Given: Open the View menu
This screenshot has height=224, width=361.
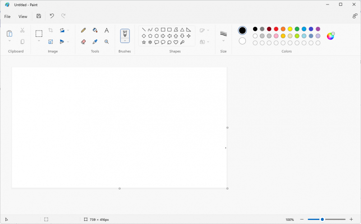Looking at the screenshot, I should 23,17.
